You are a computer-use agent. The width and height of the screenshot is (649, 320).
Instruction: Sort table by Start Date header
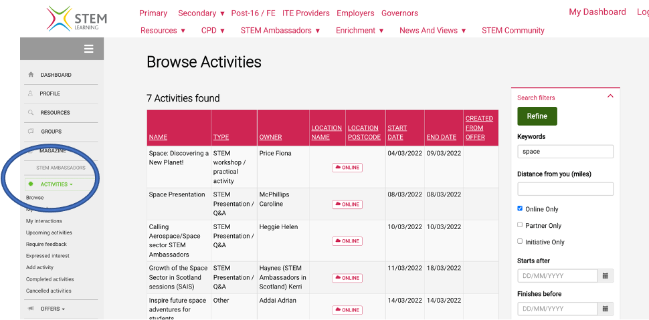coord(396,132)
